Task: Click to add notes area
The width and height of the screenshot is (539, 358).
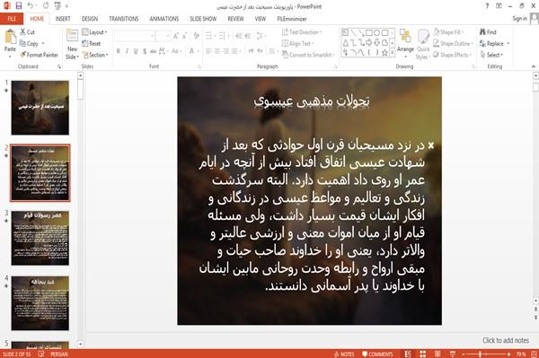Action: (506, 340)
